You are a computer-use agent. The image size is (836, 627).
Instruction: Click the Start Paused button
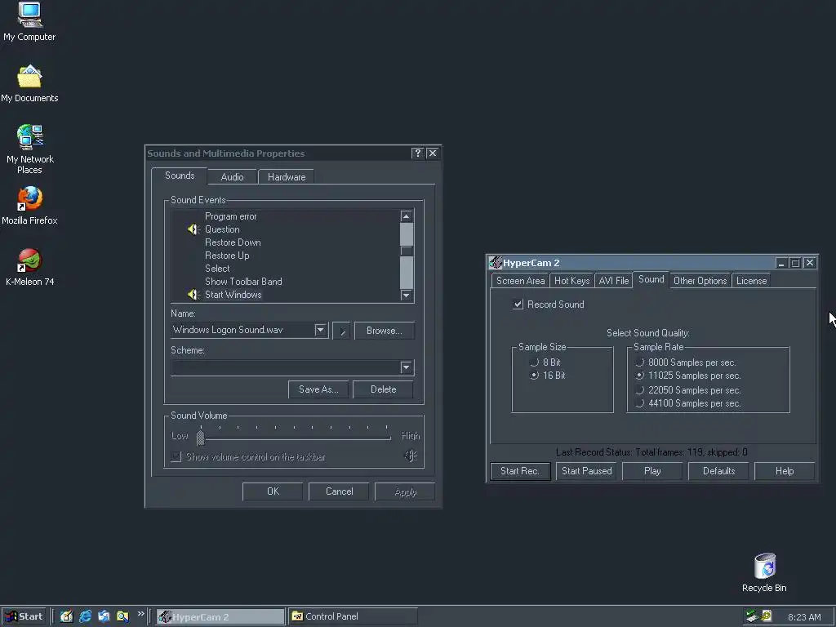coord(586,471)
